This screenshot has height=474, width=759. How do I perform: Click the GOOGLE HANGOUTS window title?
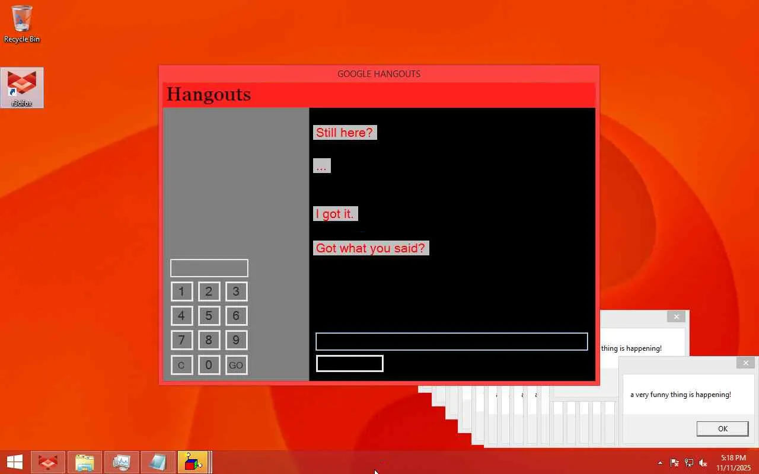(x=379, y=74)
